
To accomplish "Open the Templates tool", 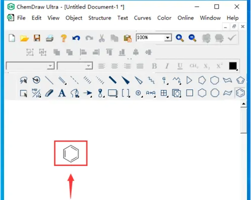I will coord(176,93).
